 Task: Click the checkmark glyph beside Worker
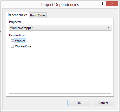(12, 41)
